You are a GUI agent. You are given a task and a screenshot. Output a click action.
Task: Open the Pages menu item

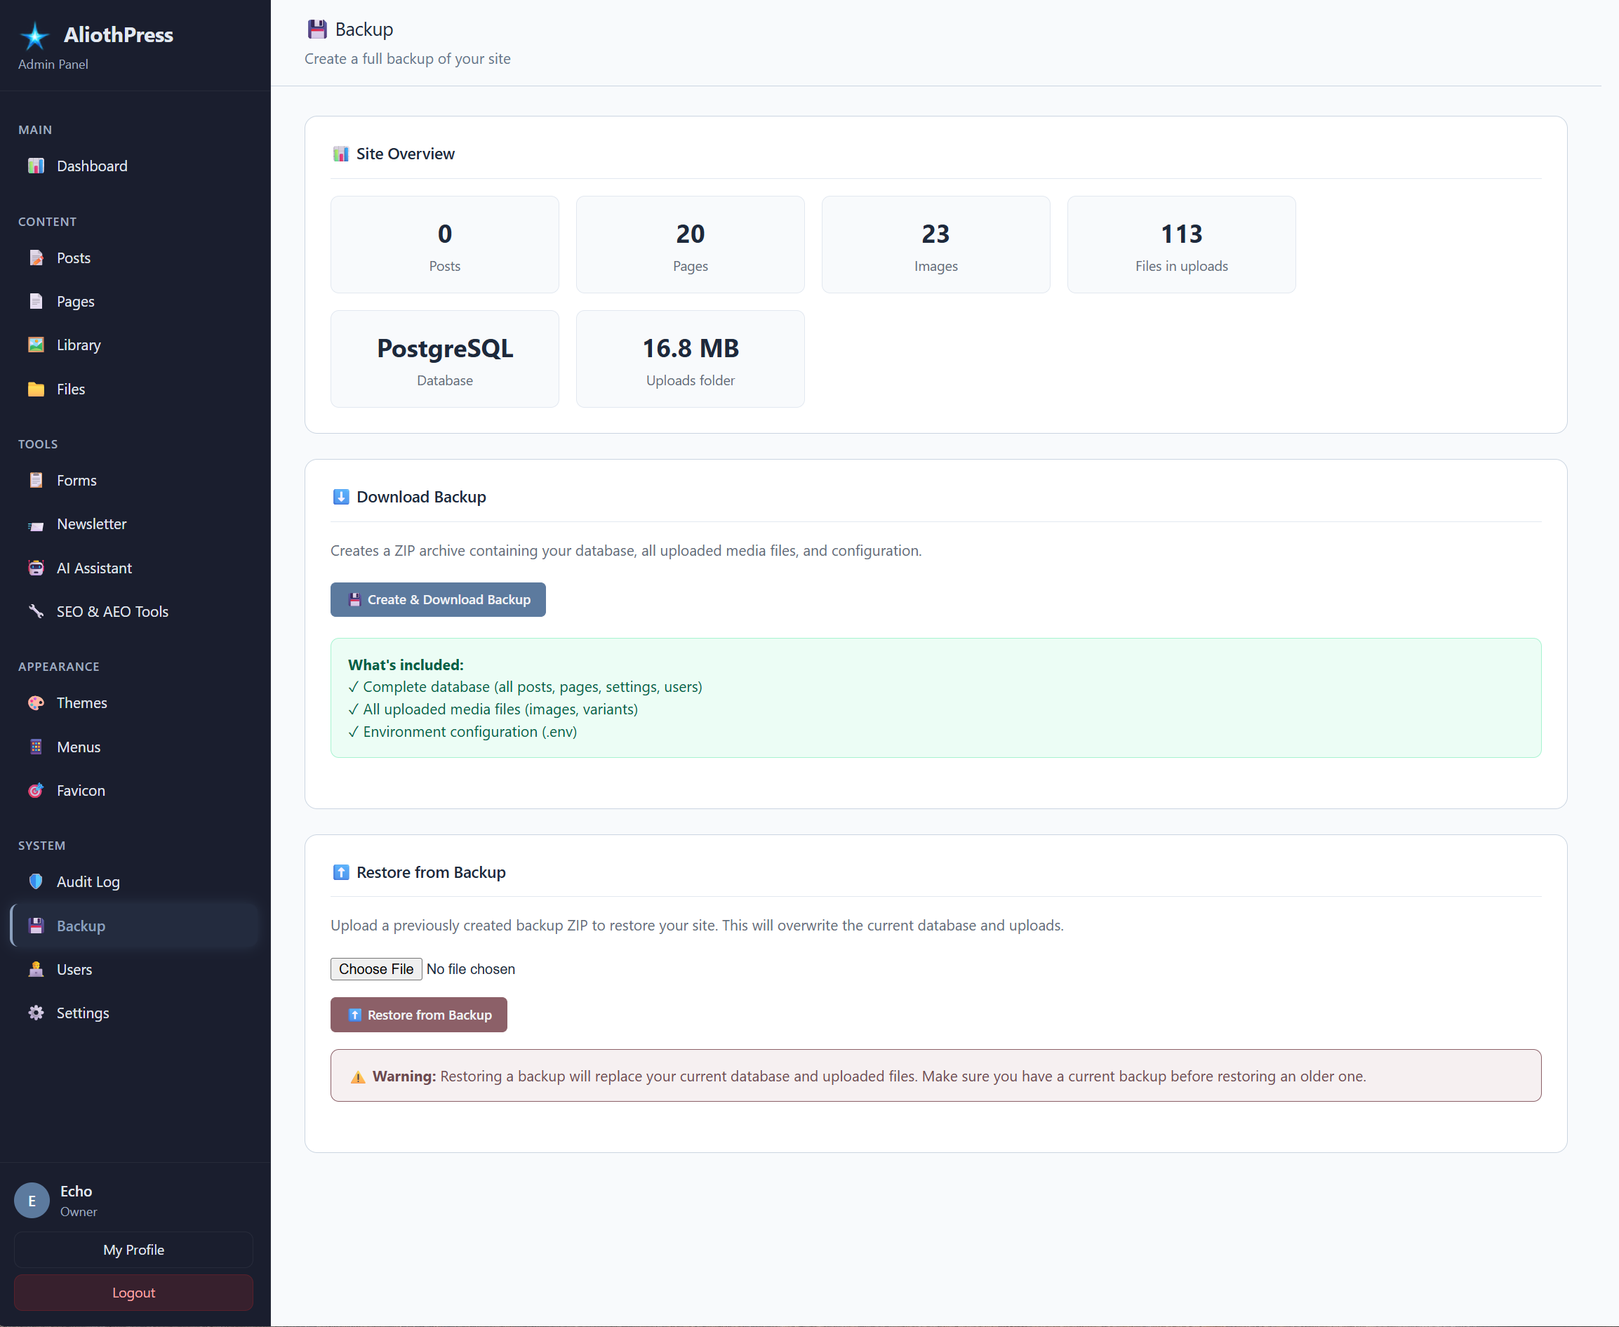click(x=76, y=301)
